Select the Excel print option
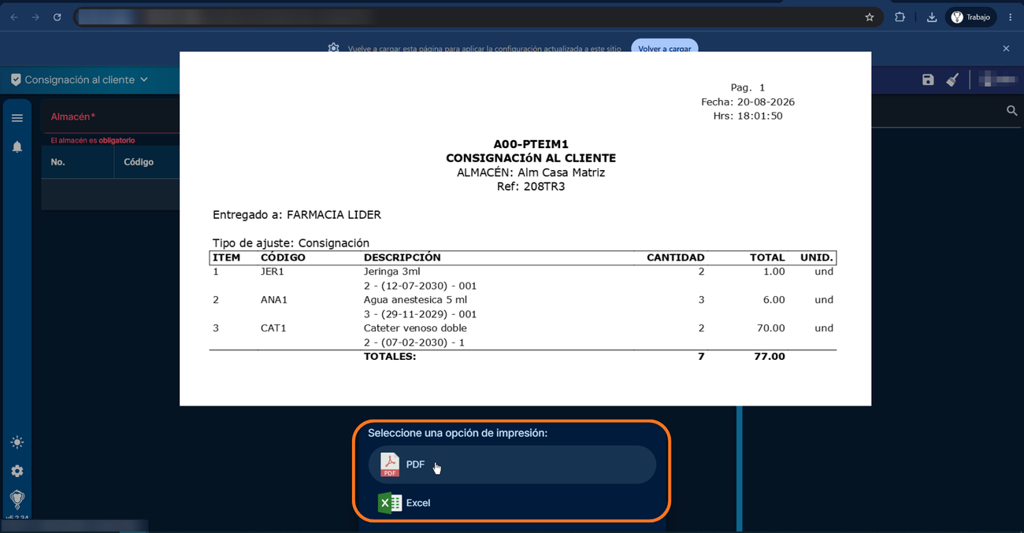This screenshot has height=533, width=1024. click(x=512, y=502)
